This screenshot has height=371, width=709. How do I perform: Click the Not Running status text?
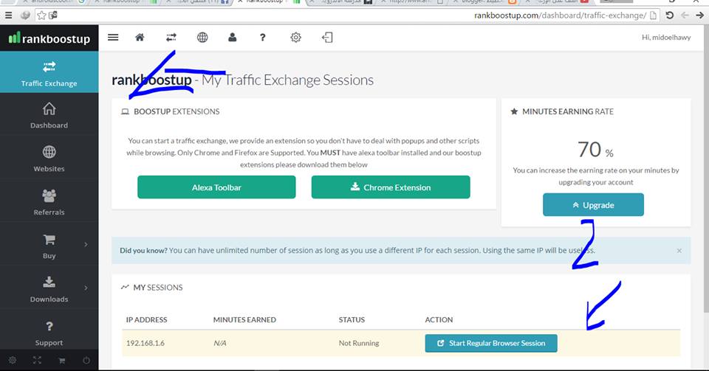click(359, 343)
